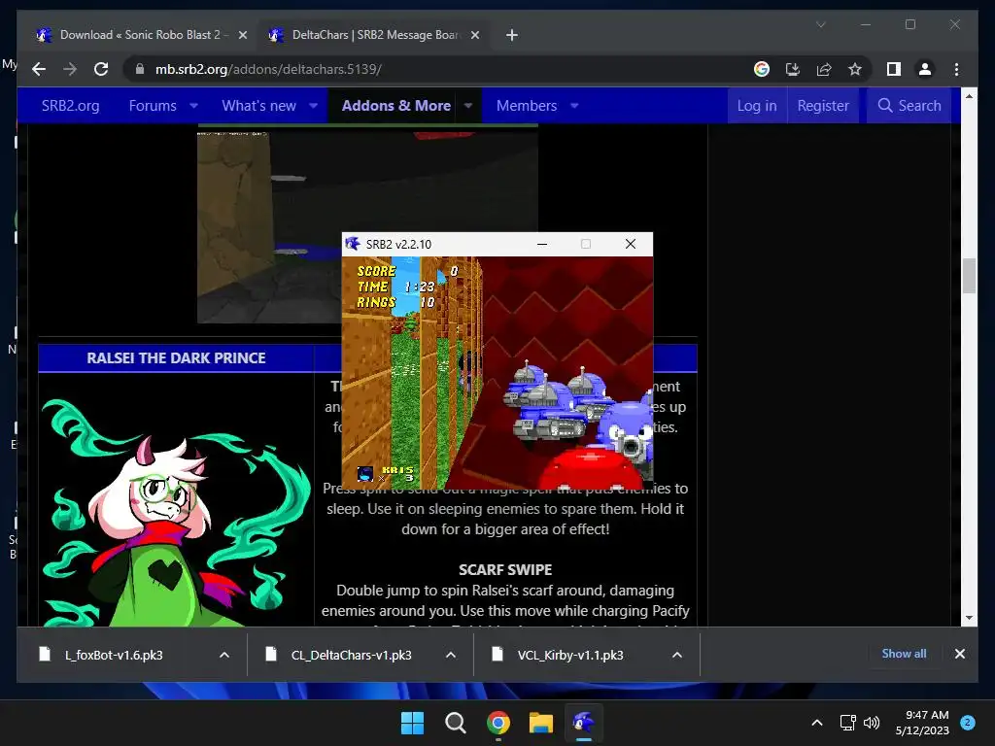The width and height of the screenshot is (995, 746).
Task: Open the Windows Start menu
Action: [x=412, y=723]
